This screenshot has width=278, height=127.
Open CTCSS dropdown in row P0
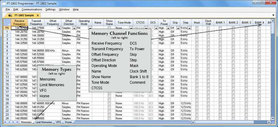[x=146, y=28]
